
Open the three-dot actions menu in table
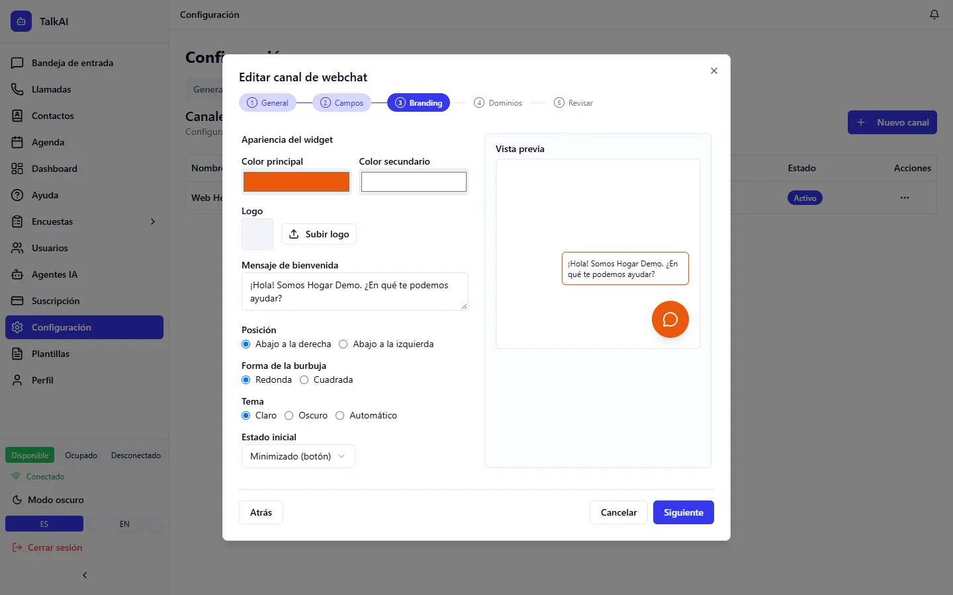[x=905, y=198]
